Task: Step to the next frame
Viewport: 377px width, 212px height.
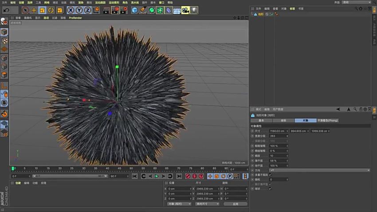Action: [x=163, y=176]
